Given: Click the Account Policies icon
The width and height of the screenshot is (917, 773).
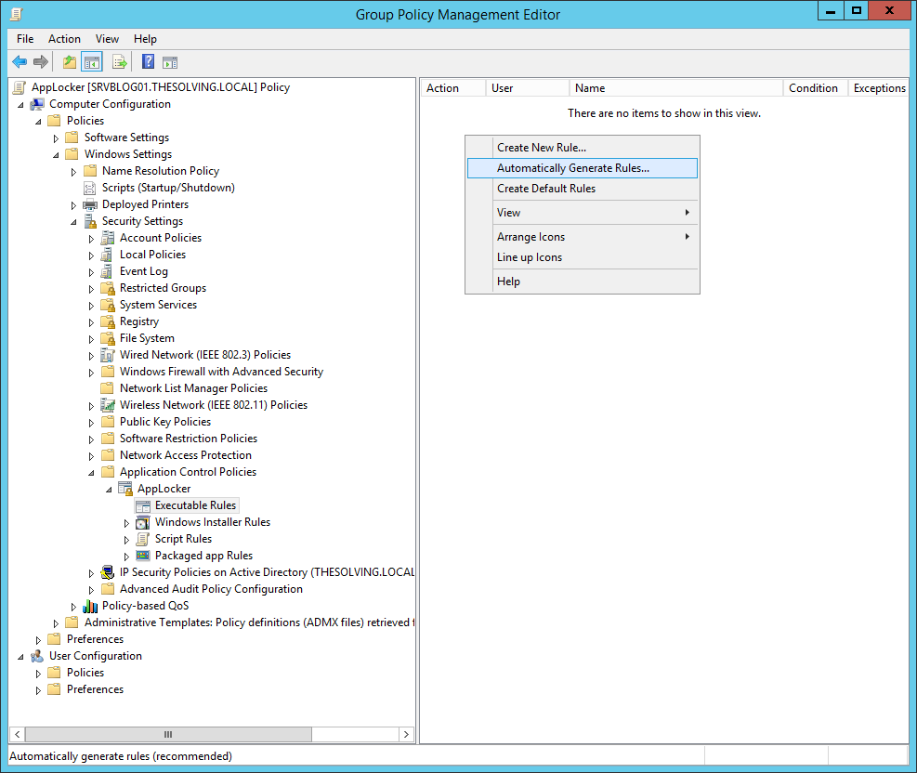Looking at the screenshot, I should coord(108,238).
